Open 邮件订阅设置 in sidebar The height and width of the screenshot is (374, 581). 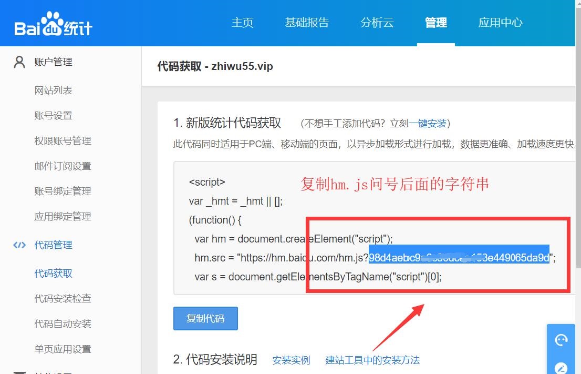pos(63,166)
